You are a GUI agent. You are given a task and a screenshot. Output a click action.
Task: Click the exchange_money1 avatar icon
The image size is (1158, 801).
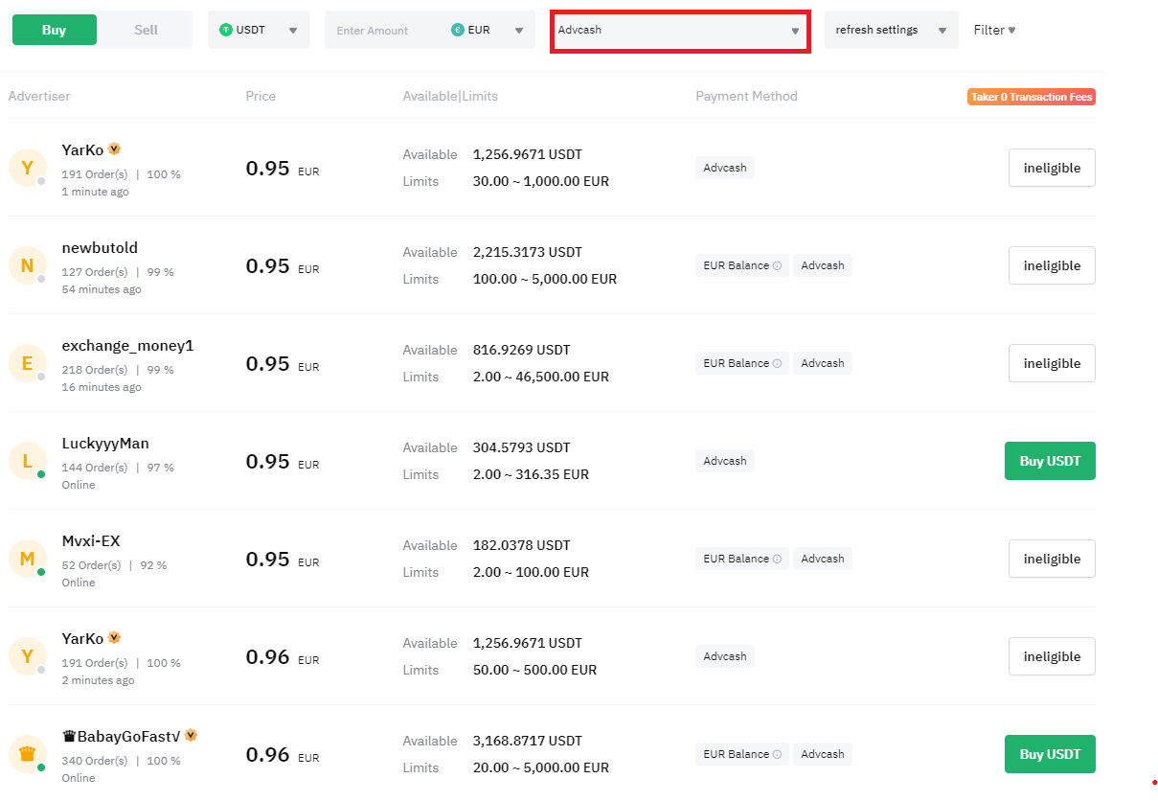27,363
